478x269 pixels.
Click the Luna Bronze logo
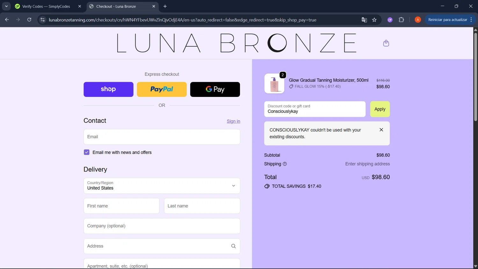236,43
